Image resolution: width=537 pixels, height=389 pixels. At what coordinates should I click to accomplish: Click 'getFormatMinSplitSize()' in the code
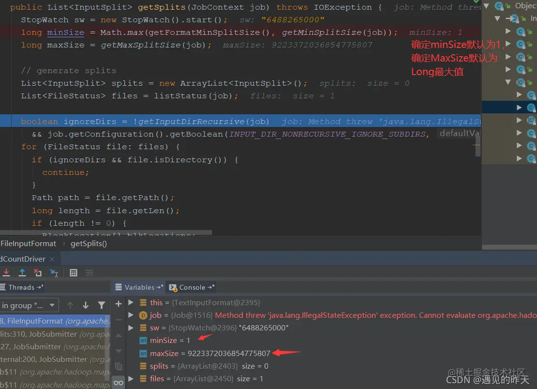pos(209,32)
